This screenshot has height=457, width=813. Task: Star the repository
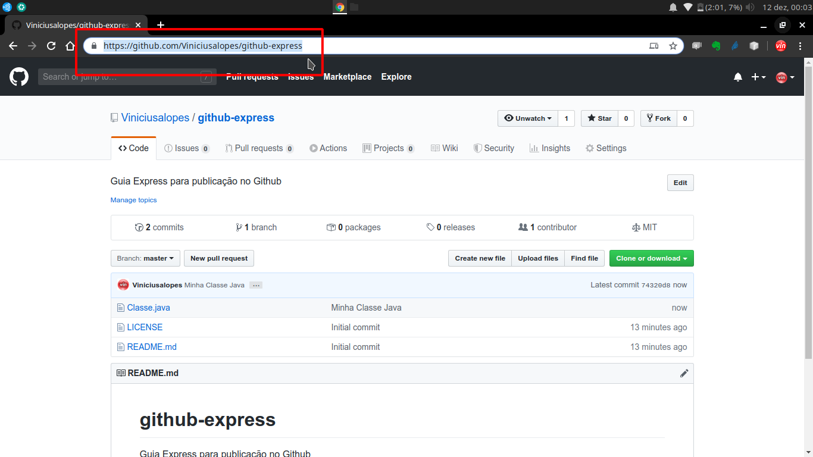click(x=599, y=118)
